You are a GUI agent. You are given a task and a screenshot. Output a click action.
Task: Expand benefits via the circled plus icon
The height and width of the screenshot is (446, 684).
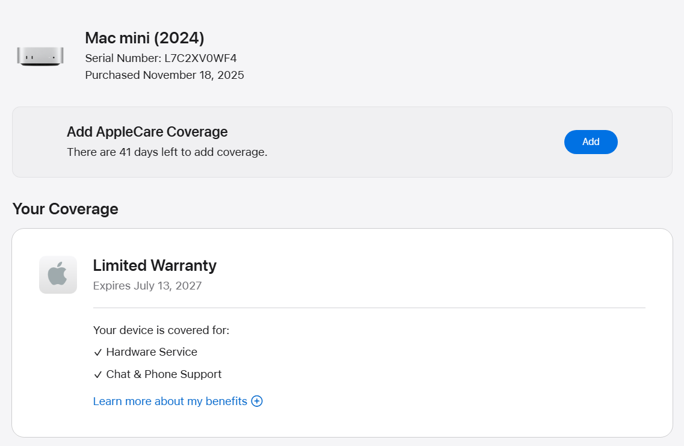point(257,401)
